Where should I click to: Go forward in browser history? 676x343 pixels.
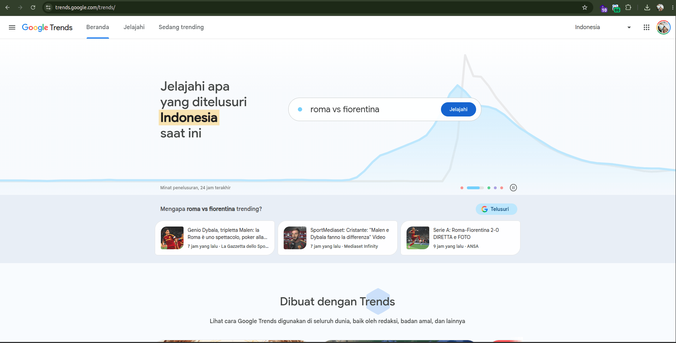20,7
